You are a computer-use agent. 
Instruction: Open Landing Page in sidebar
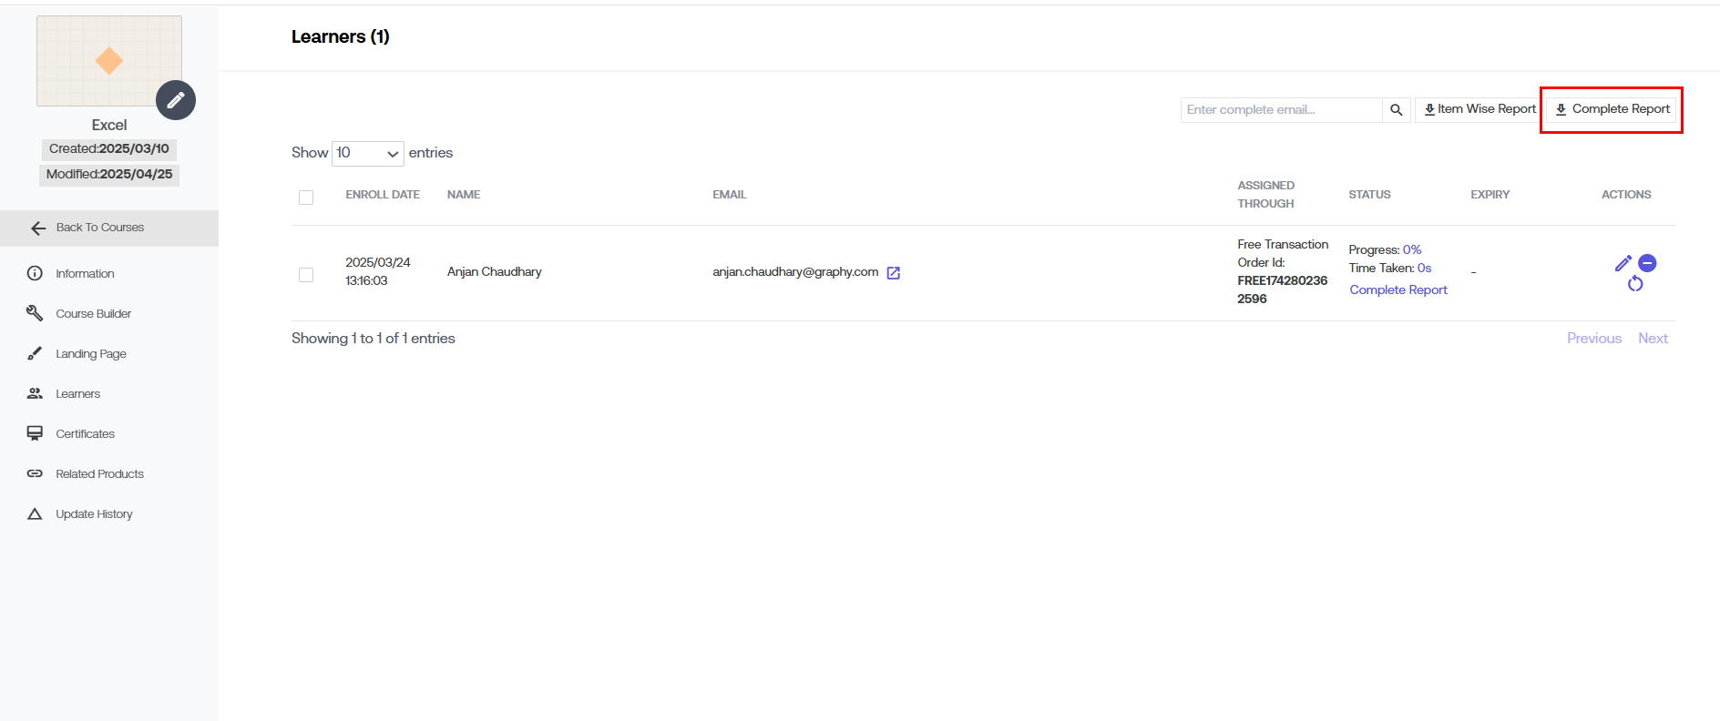tap(91, 354)
